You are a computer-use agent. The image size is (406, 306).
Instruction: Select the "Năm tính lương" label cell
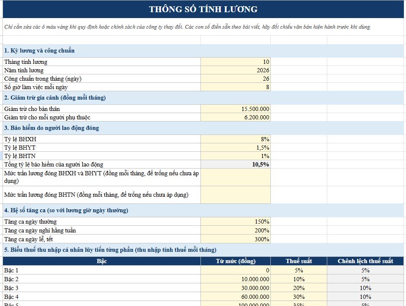[x=102, y=70]
